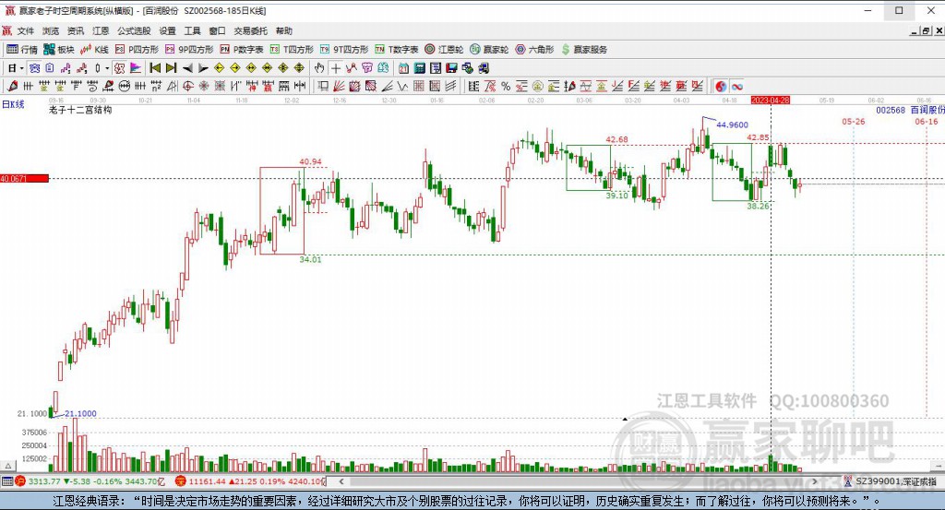Click the truck transfer icon in the second toolbar
Screen dimensions: 945x510
pos(484,68)
